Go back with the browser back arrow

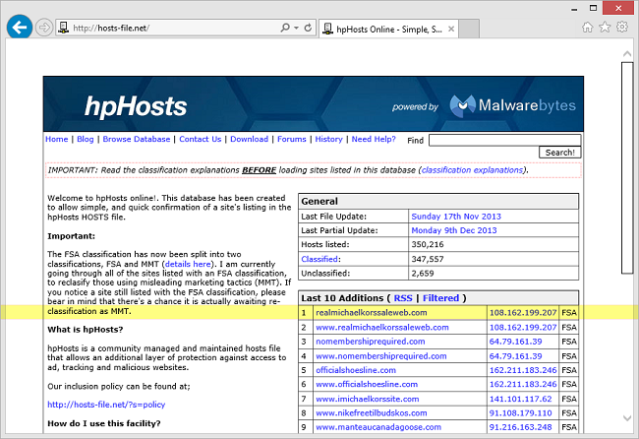click(x=19, y=28)
